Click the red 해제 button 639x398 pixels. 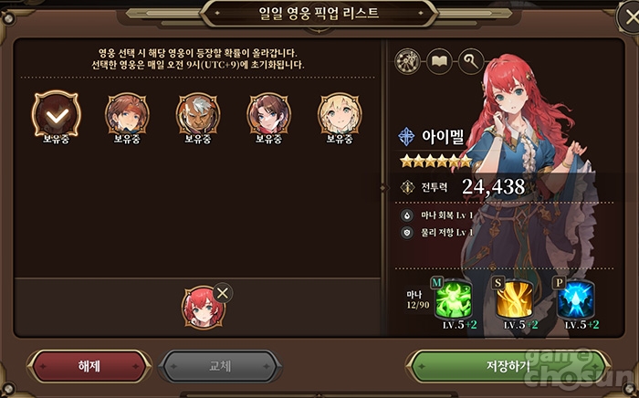click(x=89, y=366)
